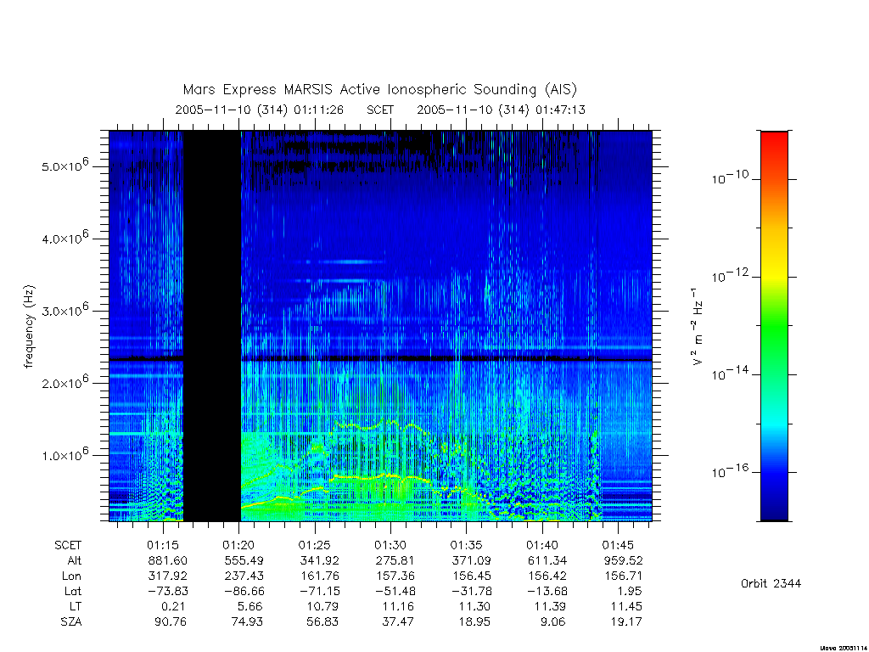Image resolution: width=869 pixels, height=652 pixels.
Task: Select start time '2005-11-10 (314) 01:11:26'
Action: point(260,110)
